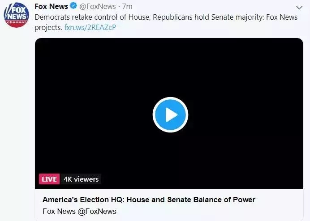The height and width of the screenshot is (221, 310).
Task: Click the word projects. in the tweet
Action: click(48, 27)
